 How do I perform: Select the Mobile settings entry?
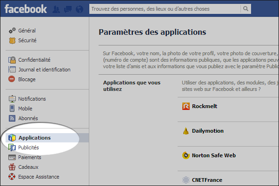click(x=26, y=109)
